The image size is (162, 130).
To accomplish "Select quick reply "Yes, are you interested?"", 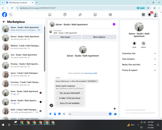I will coord(70,93).
